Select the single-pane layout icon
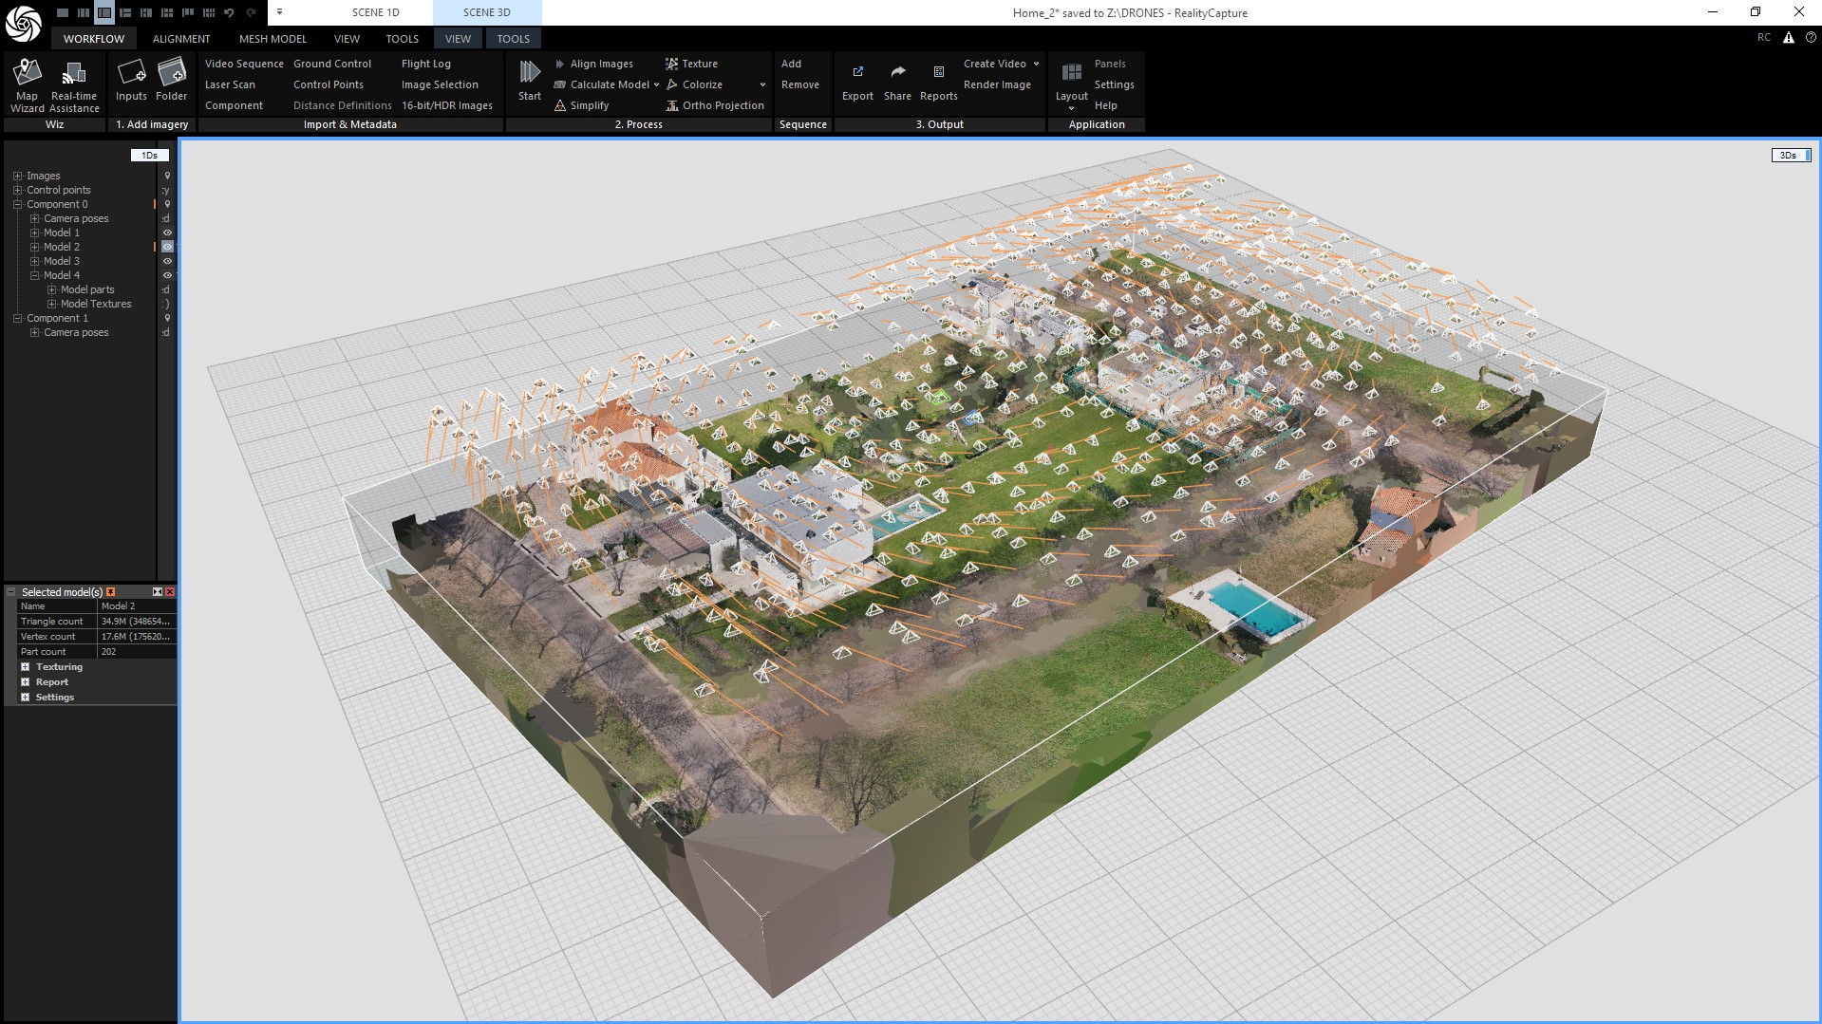The image size is (1822, 1024). click(63, 12)
